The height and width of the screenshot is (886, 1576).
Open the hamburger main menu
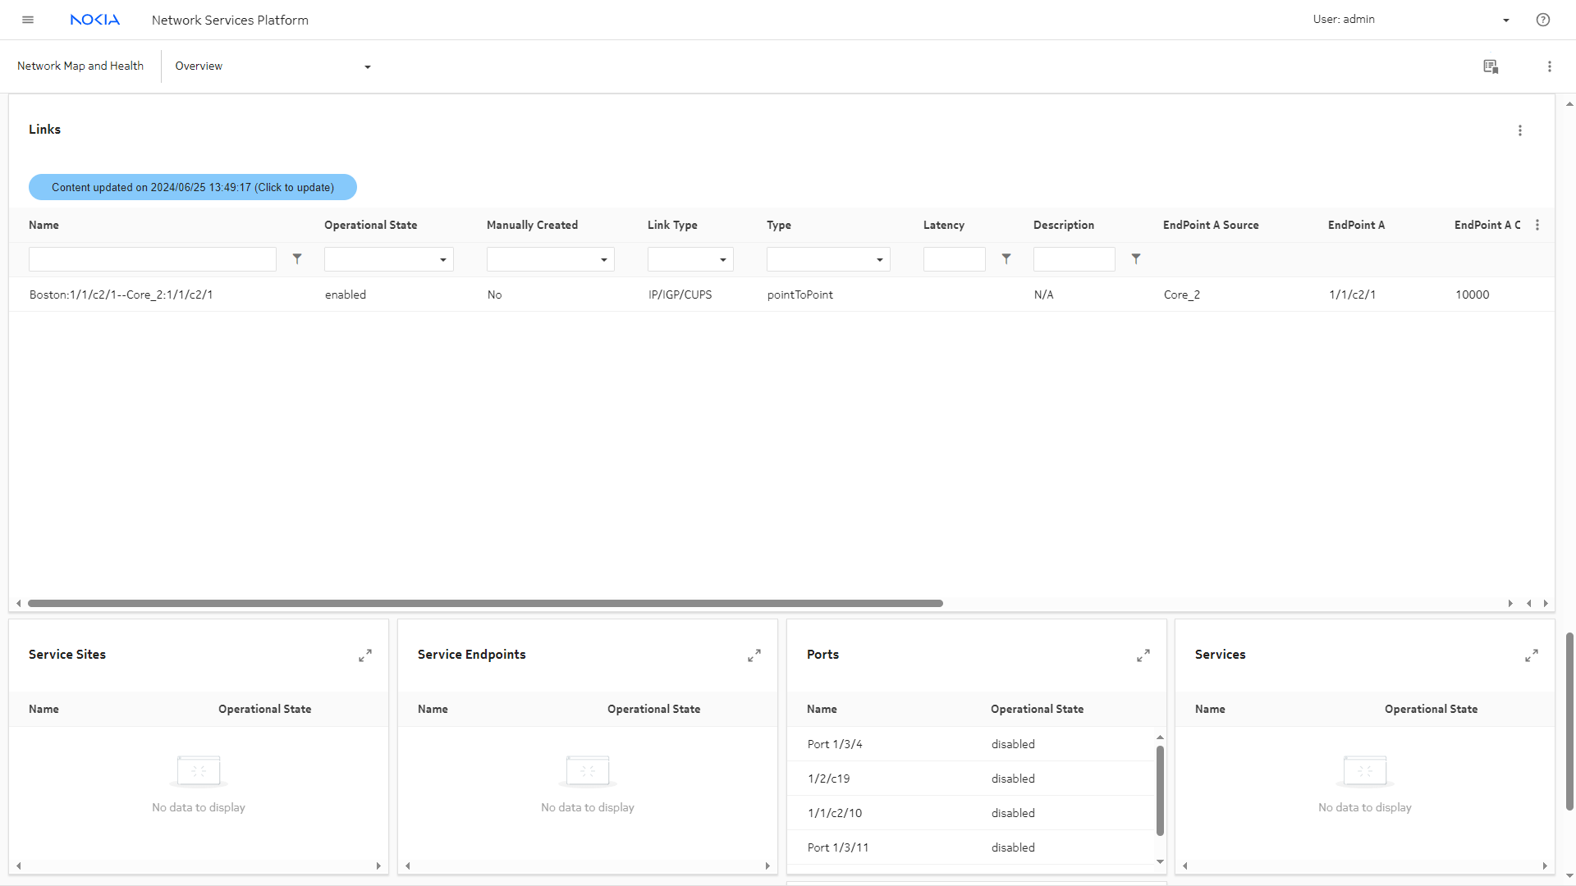coord(28,20)
